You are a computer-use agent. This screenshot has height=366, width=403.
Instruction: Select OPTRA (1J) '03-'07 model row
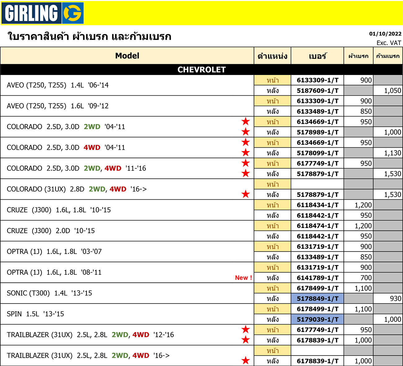point(127,251)
